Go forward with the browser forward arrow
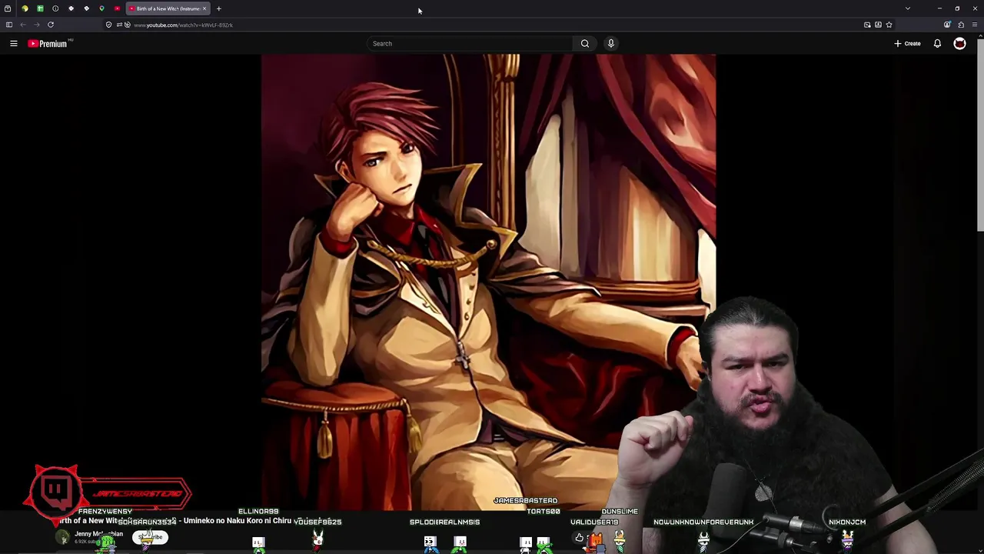 (x=36, y=25)
